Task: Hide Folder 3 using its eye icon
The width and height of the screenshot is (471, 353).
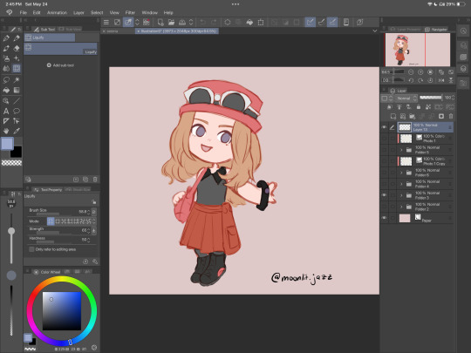Action: tap(384, 195)
